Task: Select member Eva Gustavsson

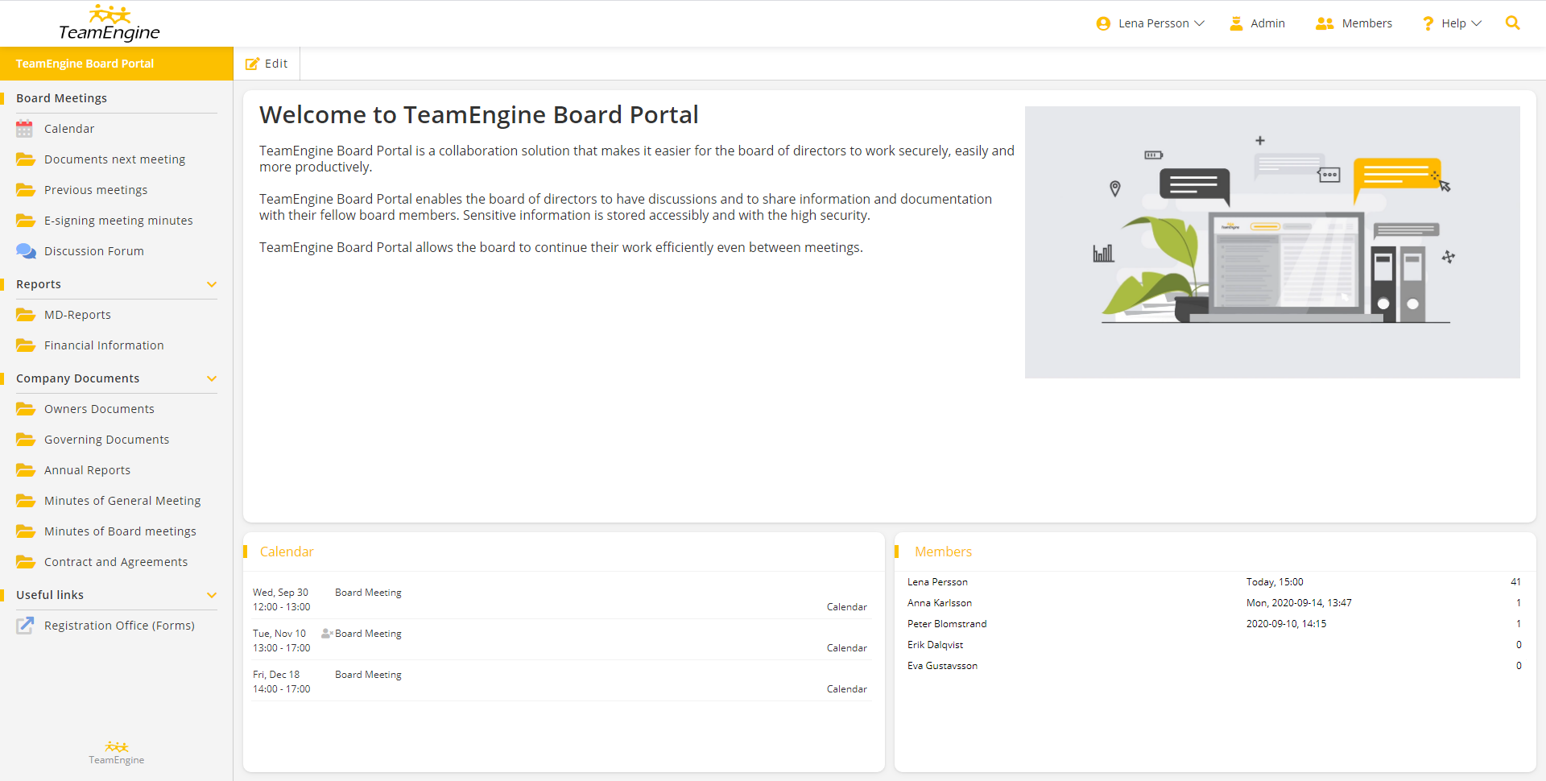Action: tap(942, 666)
